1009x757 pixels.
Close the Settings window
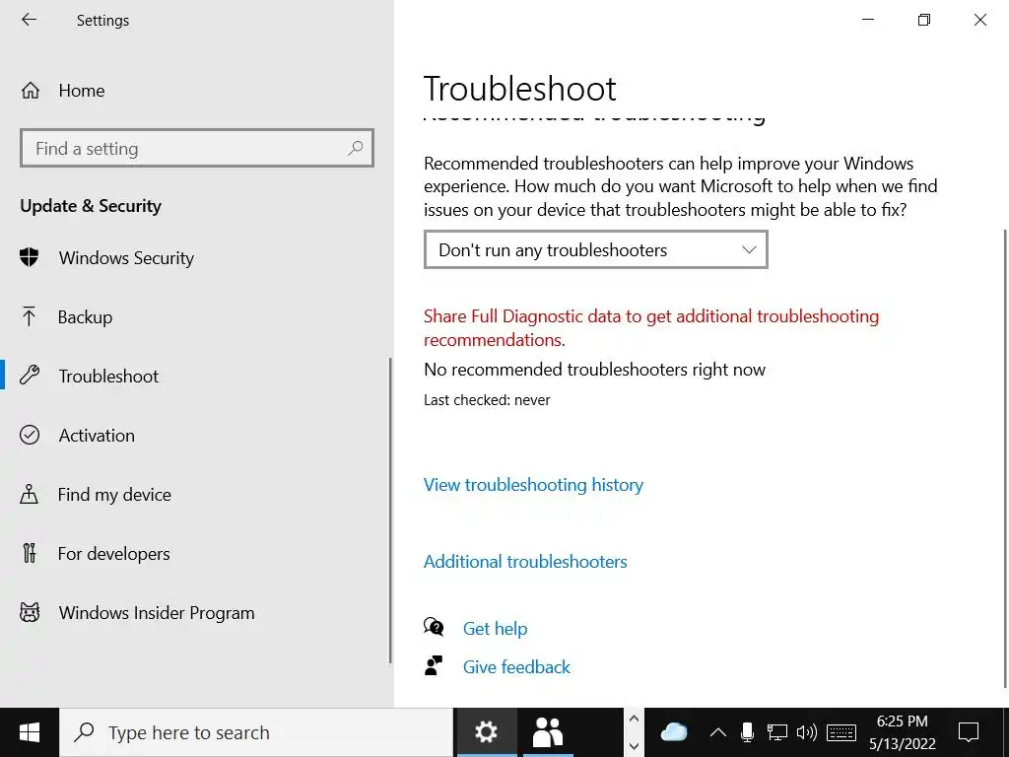click(x=980, y=20)
